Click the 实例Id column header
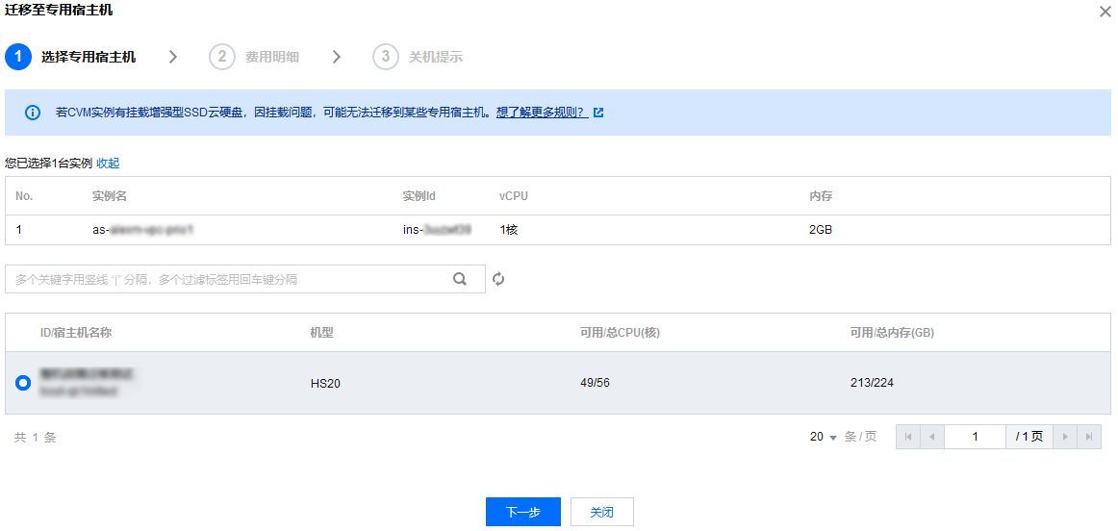 click(419, 196)
